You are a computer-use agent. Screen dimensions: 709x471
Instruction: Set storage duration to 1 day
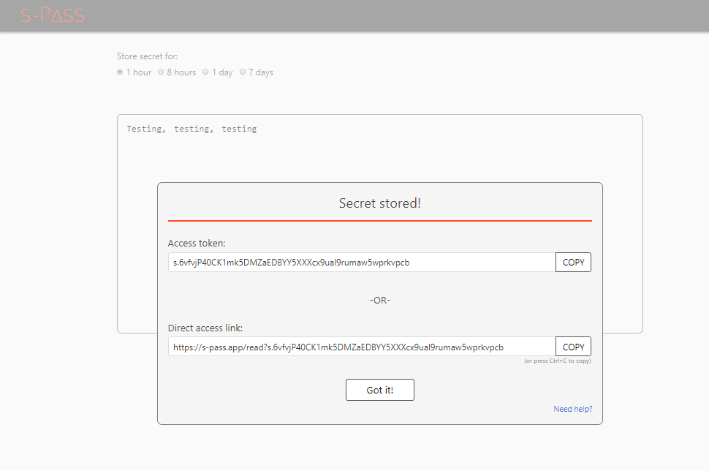206,72
